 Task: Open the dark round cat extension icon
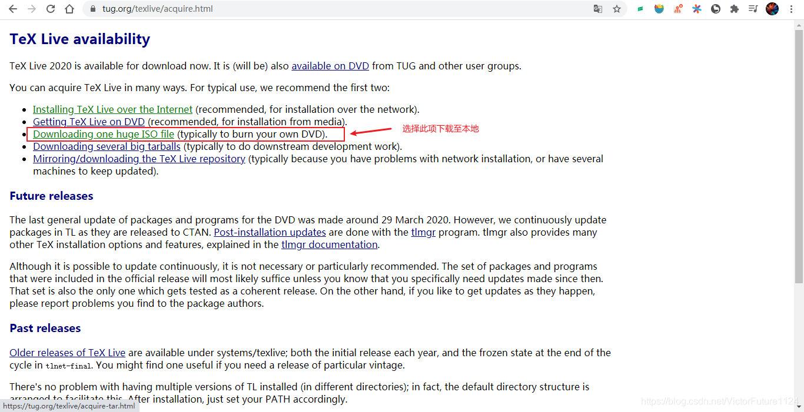[716, 9]
